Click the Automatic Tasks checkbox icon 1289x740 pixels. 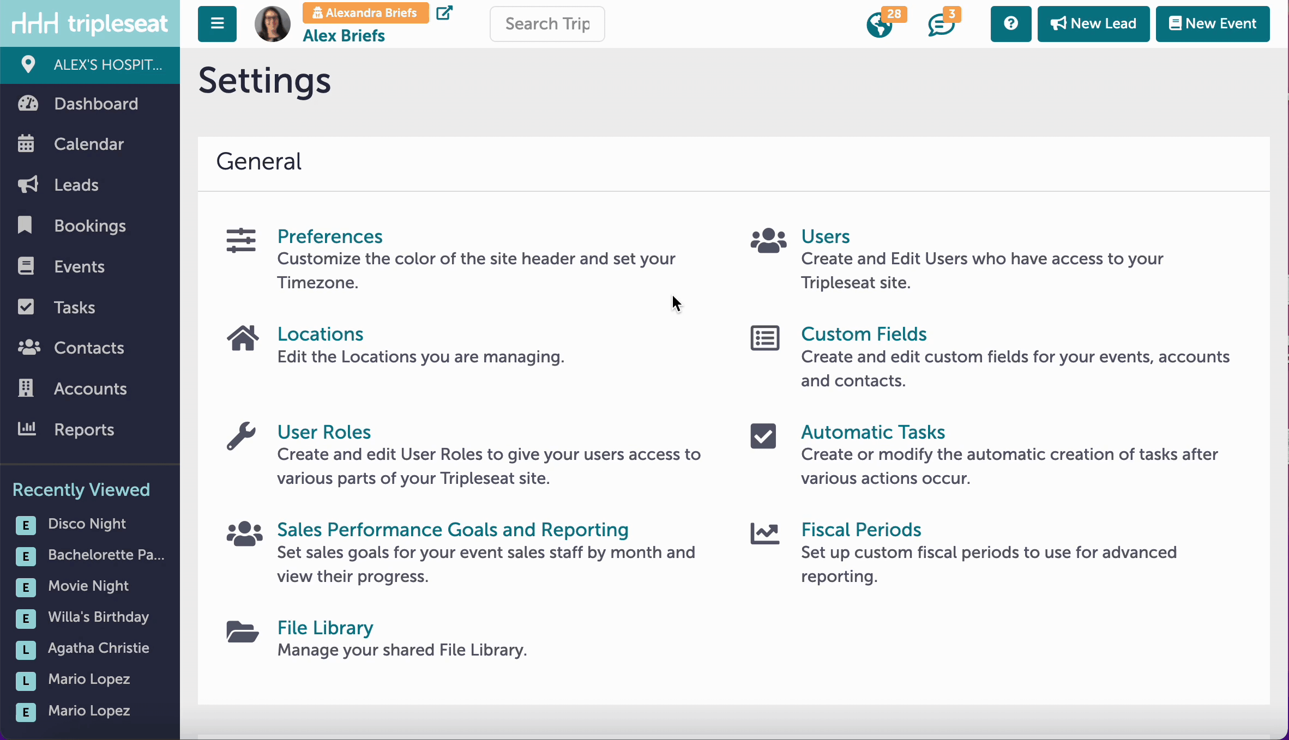click(763, 436)
